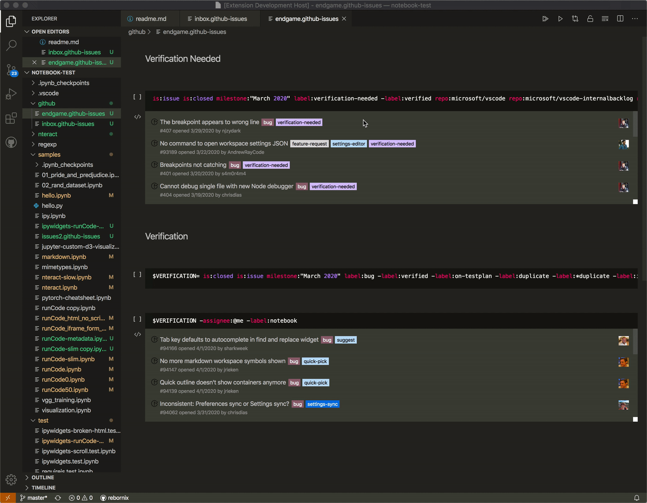
Task: Open the Search view in activity bar
Action: coord(11,45)
